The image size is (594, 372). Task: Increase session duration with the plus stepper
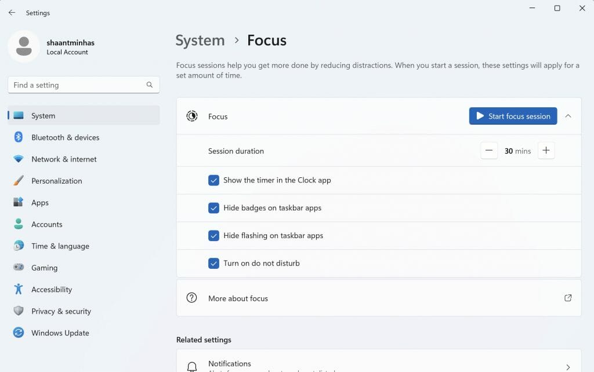(x=546, y=150)
